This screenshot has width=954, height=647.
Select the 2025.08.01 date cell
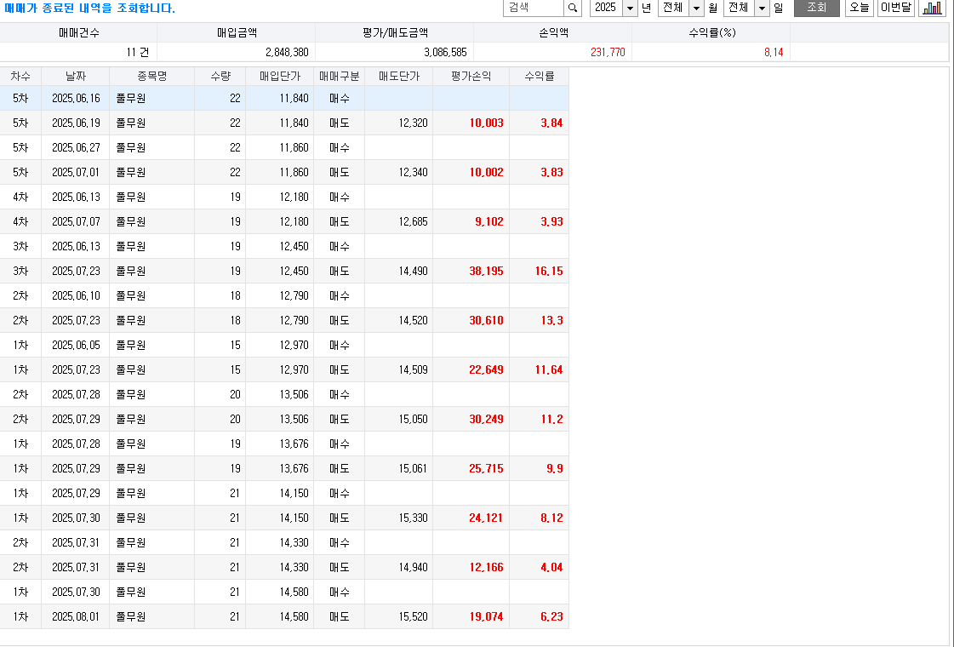click(76, 616)
